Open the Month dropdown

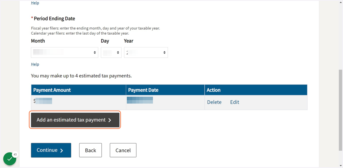point(65,53)
